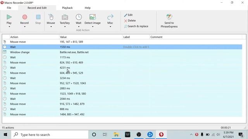Click the clock icon of Wait 1550 ms row
248x139 pixels.
[x=5, y=47]
